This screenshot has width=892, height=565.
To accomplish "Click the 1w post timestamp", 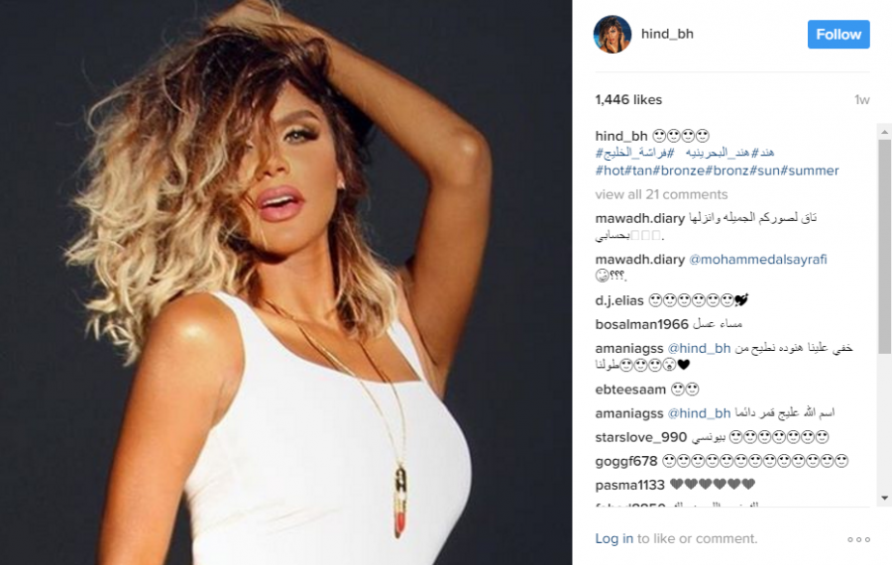I will [x=862, y=100].
